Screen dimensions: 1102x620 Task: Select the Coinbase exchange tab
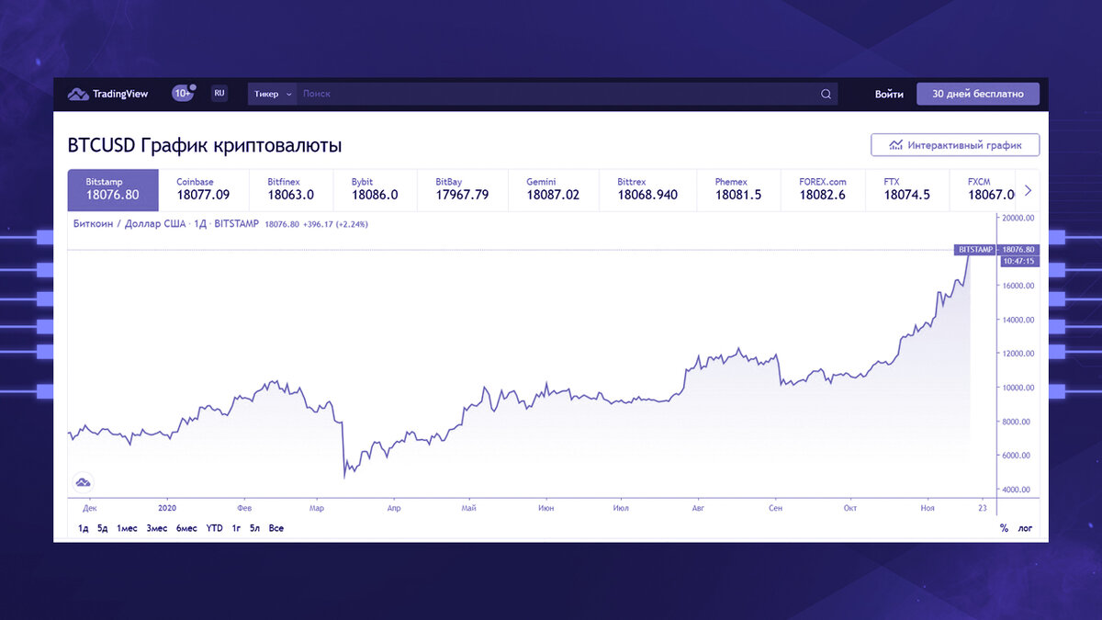pos(203,189)
